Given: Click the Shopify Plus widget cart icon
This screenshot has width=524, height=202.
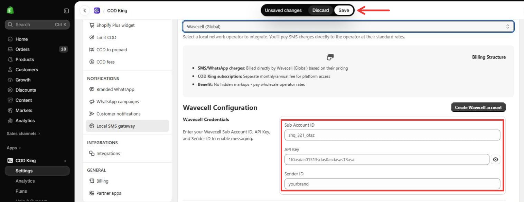Looking at the screenshot, I should tap(92, 25).
